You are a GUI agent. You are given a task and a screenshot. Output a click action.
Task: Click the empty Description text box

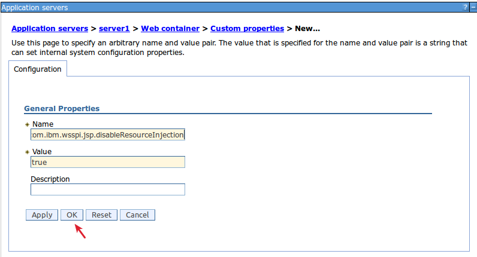point(108,189)
